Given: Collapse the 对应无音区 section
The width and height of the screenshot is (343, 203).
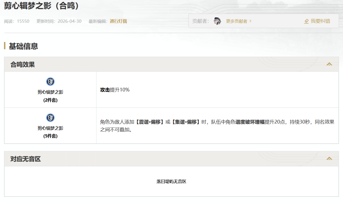Looking at the screenshot, I should 329,158.
